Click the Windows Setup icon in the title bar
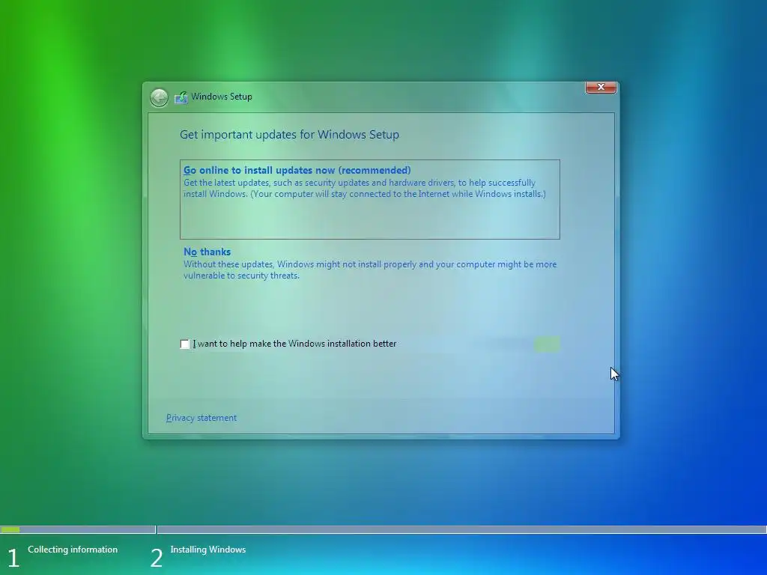The image size is (767, 575). click(181, 97)
